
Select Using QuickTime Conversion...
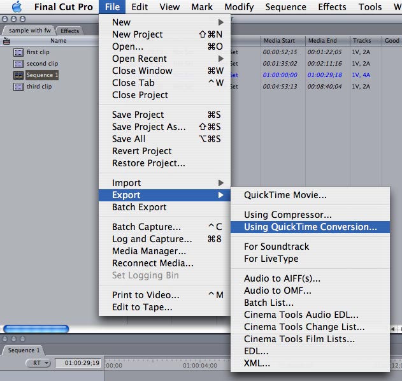click(310, 227)
